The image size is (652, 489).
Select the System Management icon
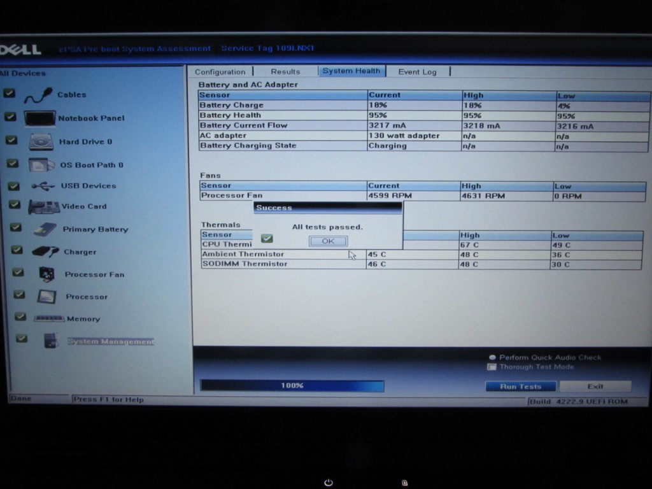pos(51,341)
